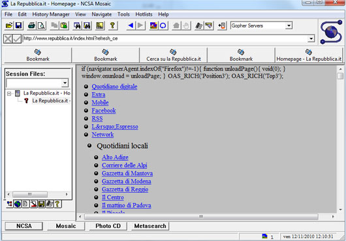Viewport: 346px width, 241px height.
Task: Select the globe tab in sidebar
Action: [x=17, y=204]
